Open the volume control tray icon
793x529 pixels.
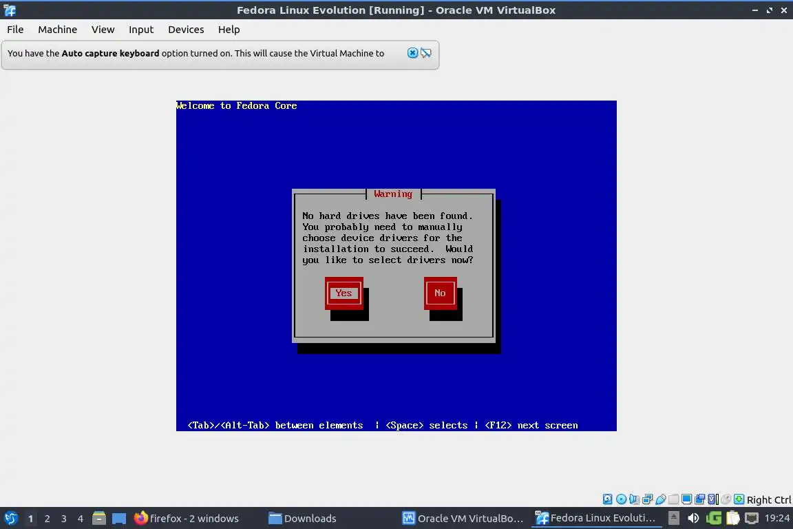[693, 519]
